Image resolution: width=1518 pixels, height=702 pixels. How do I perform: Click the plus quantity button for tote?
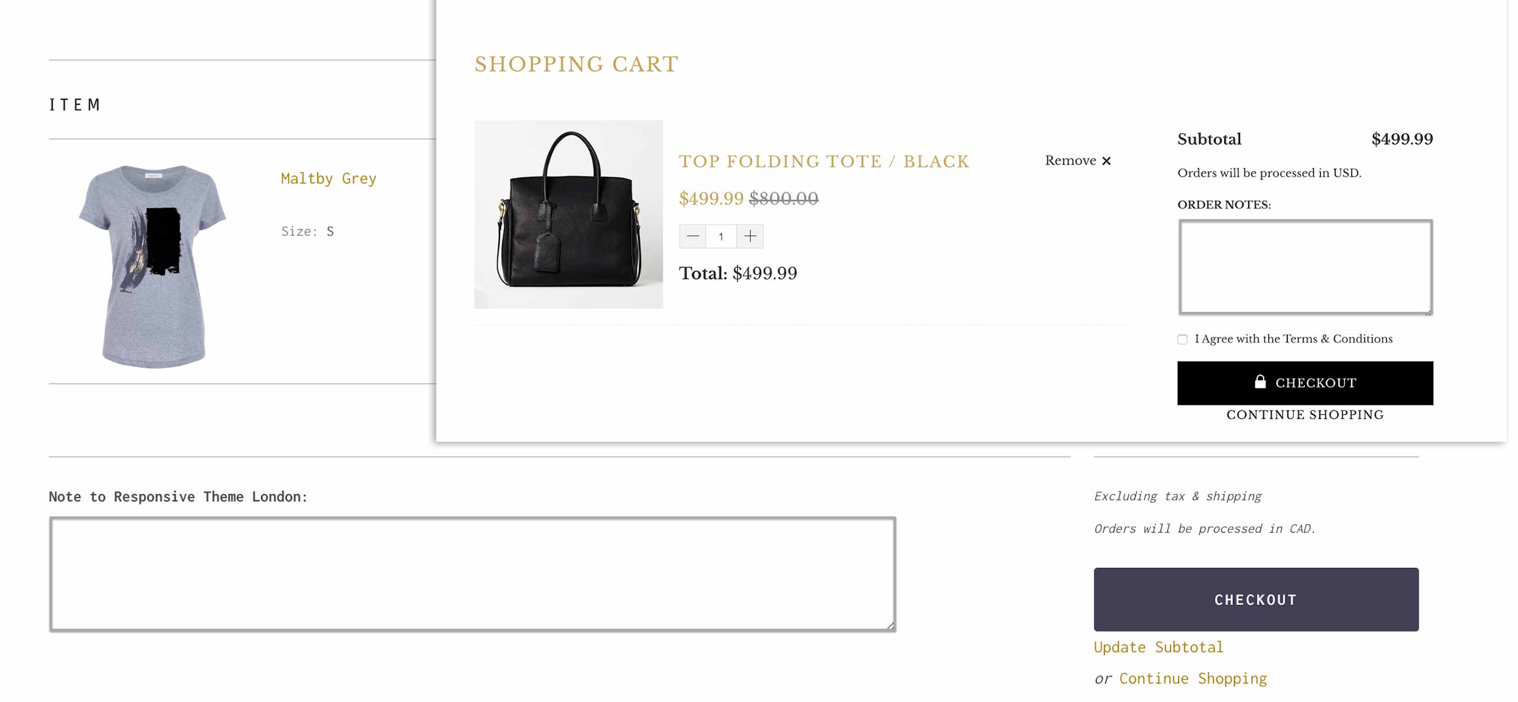click(750, 236)
